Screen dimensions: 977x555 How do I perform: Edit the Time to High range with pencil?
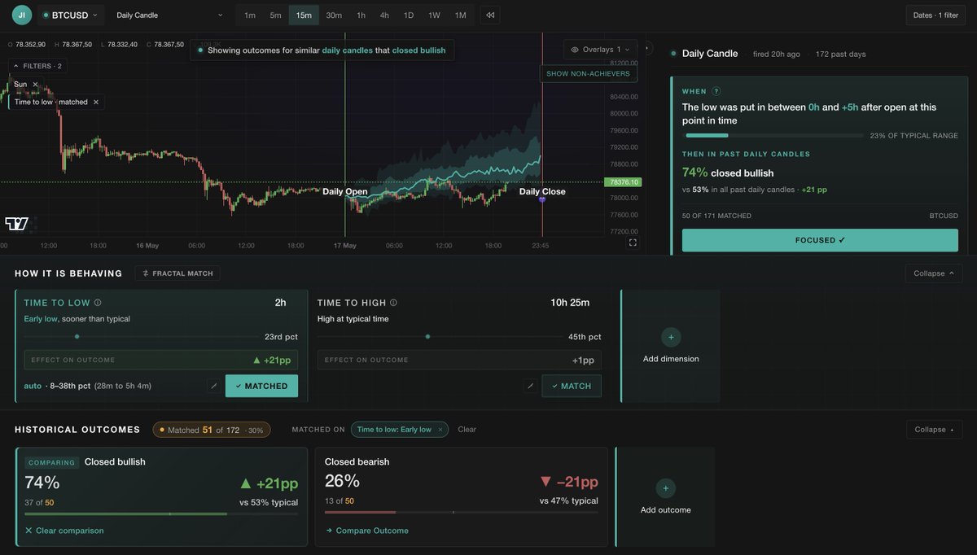(x=530, y=386)
